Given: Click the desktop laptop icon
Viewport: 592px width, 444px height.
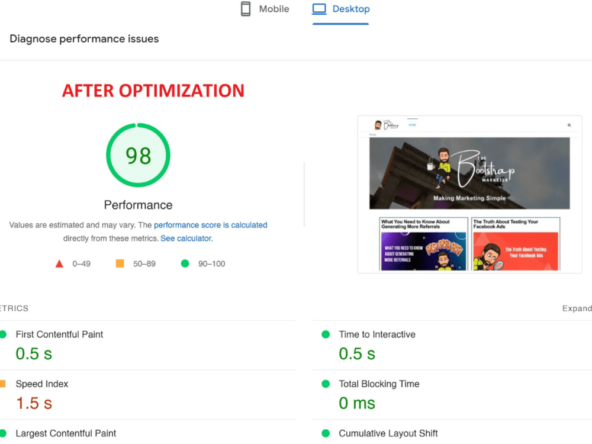Looking at the screenshot, I should pyautogui.click(x=319, y=9).
